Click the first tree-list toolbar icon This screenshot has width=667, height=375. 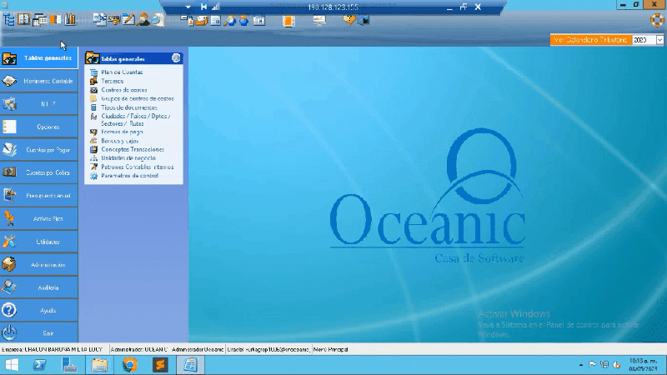pyautogui.click(x=8, y=18)
